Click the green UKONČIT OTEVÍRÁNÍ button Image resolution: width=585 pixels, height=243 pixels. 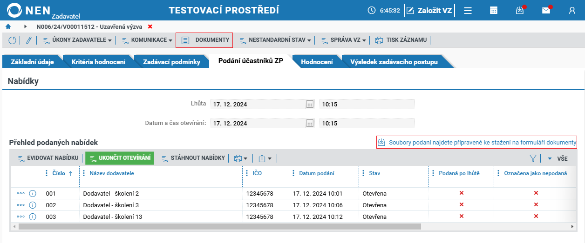click(x=120, y=158)
